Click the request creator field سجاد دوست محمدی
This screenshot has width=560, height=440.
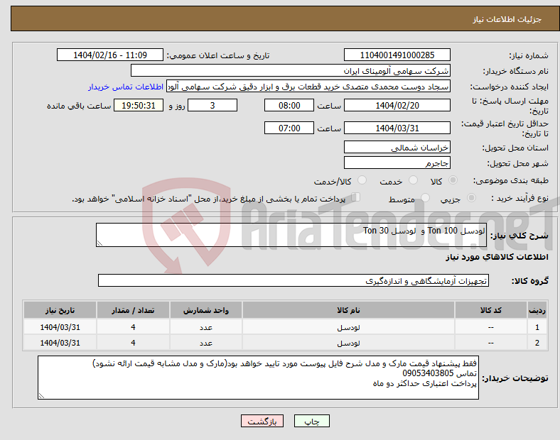click(x=308, y=87)
